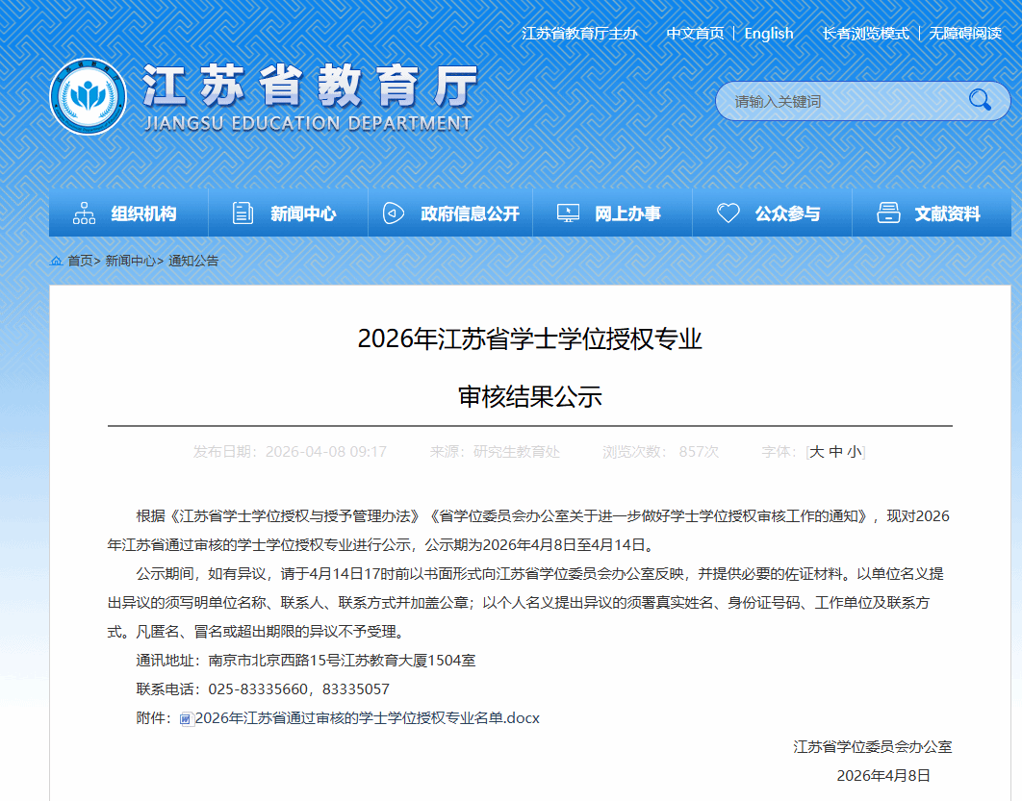Click the 公众参与 heart icon
Image resolution: width=1022 pixels, height=801 pixels.
tap(728, 213)
